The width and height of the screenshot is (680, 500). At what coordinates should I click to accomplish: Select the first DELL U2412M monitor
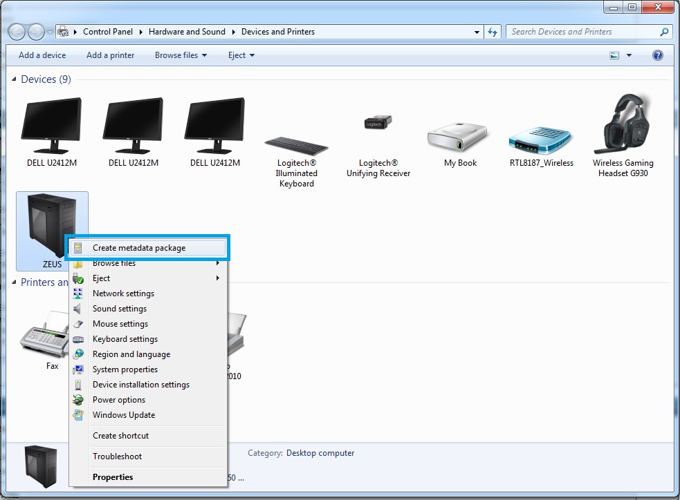50,124
